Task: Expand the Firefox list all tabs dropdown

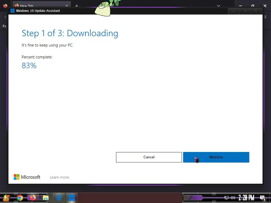Action: [219, 6]
